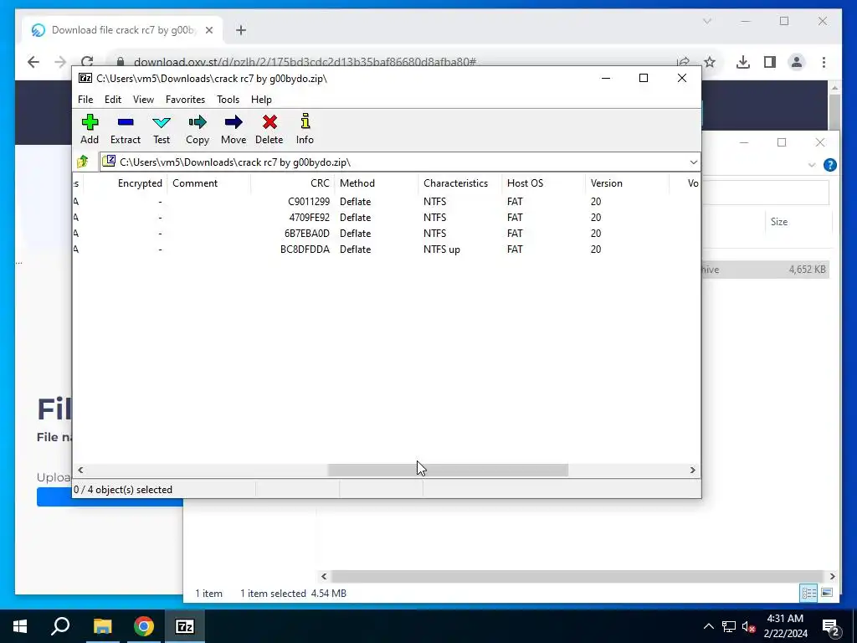Switch File Explorer to details view icon
857x643 pixels.
809,593
